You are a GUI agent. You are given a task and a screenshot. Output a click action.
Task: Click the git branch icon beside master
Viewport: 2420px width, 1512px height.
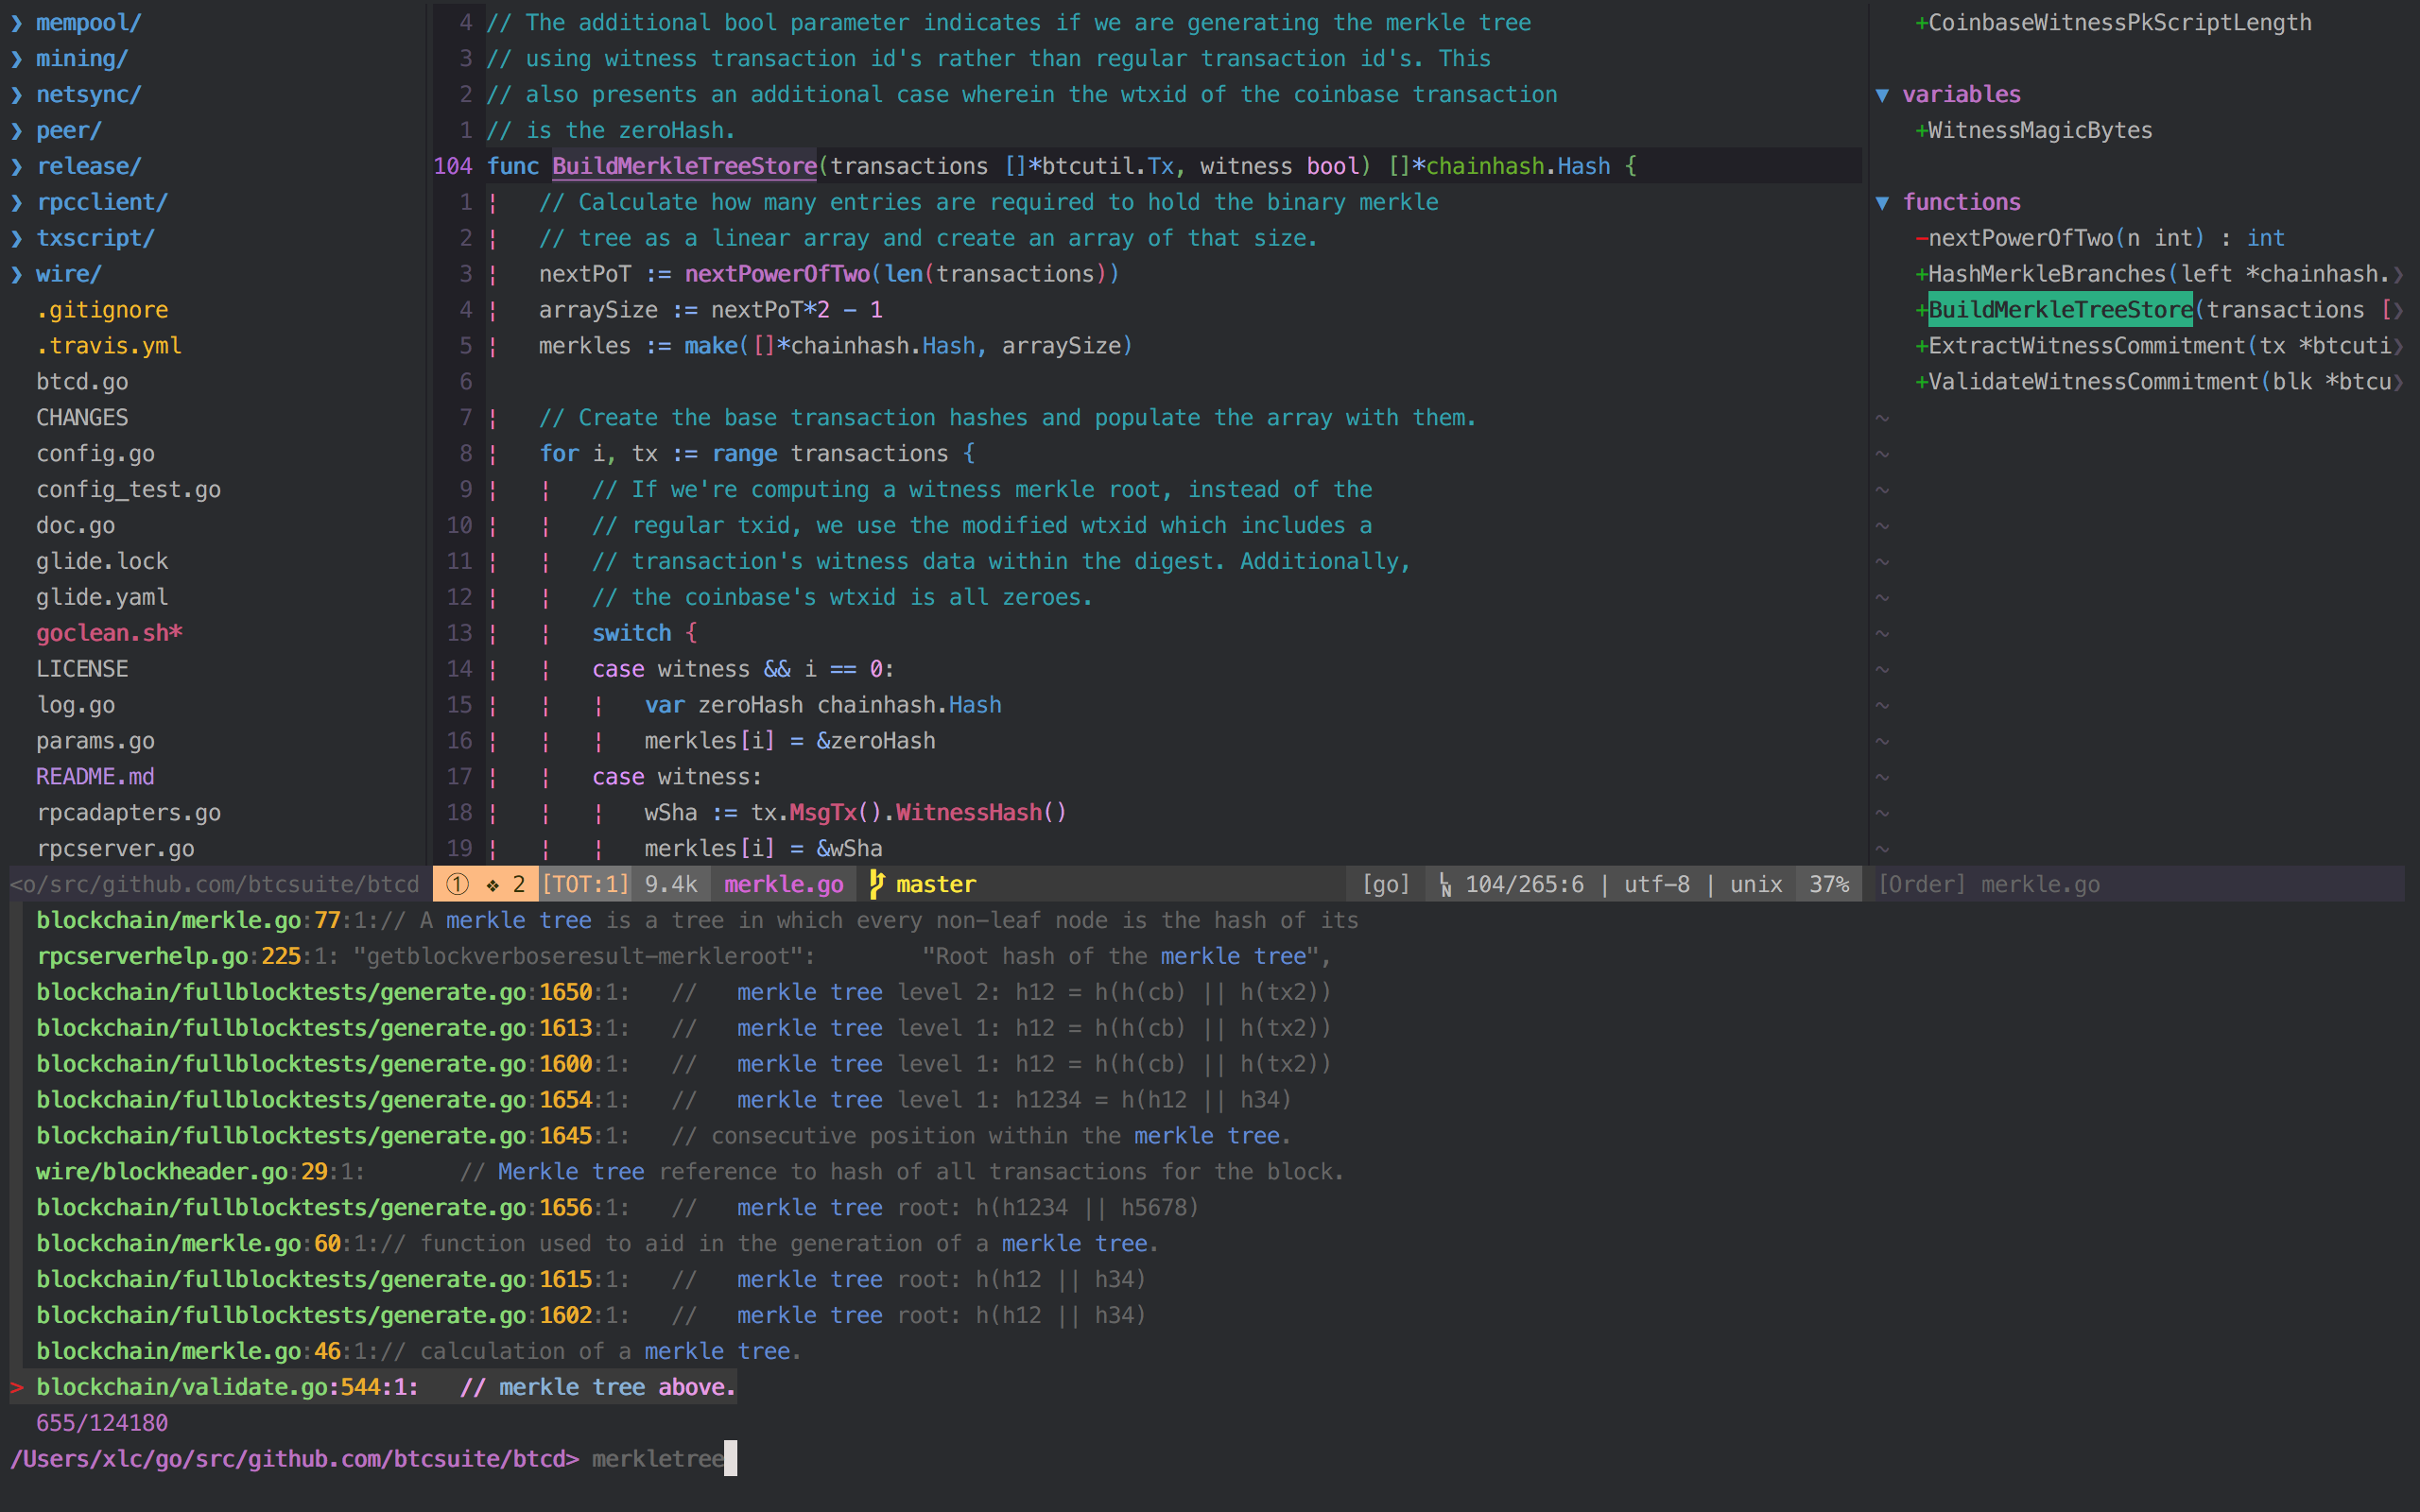pos(877,884)
